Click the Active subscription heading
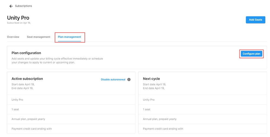The height and width of the screenshot is (137, 270). click(27, 79)
